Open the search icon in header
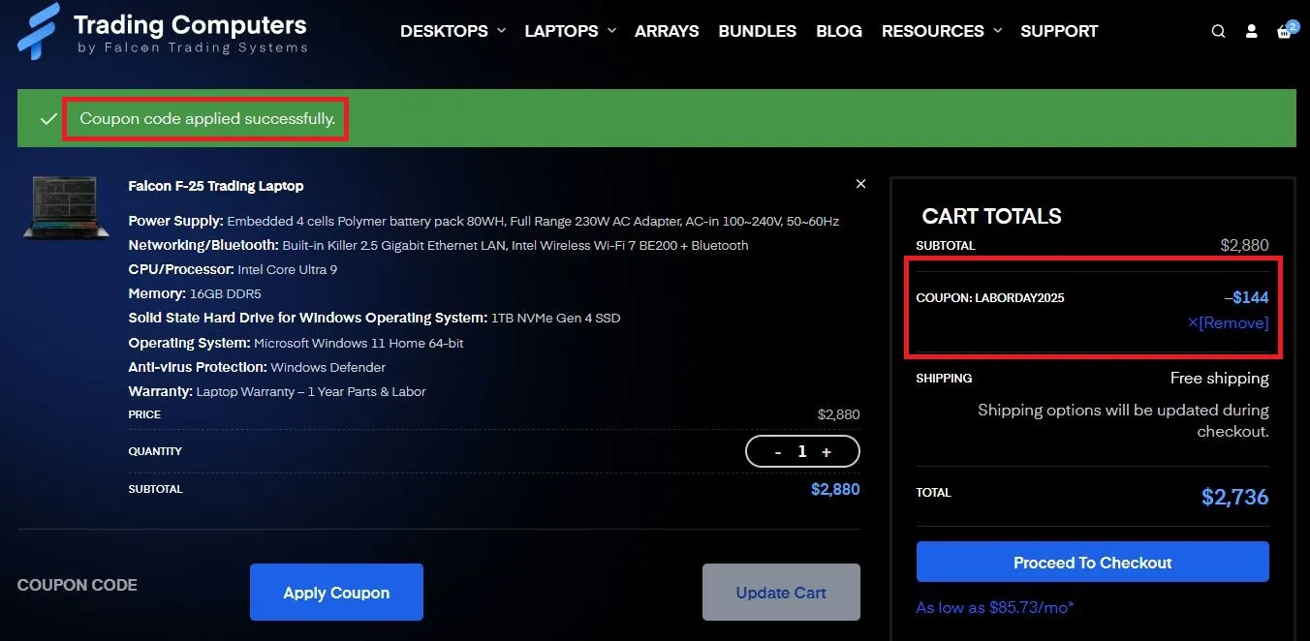Screen dimensions: 1310x641 pyautogui.click(x=1218, y=31)
